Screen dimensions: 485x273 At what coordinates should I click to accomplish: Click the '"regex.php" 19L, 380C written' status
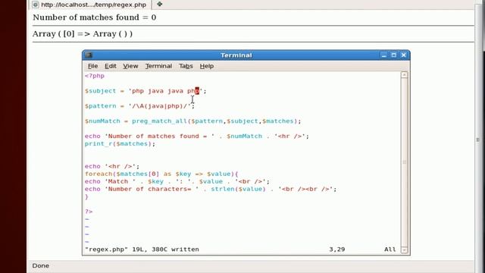[142, 249]
